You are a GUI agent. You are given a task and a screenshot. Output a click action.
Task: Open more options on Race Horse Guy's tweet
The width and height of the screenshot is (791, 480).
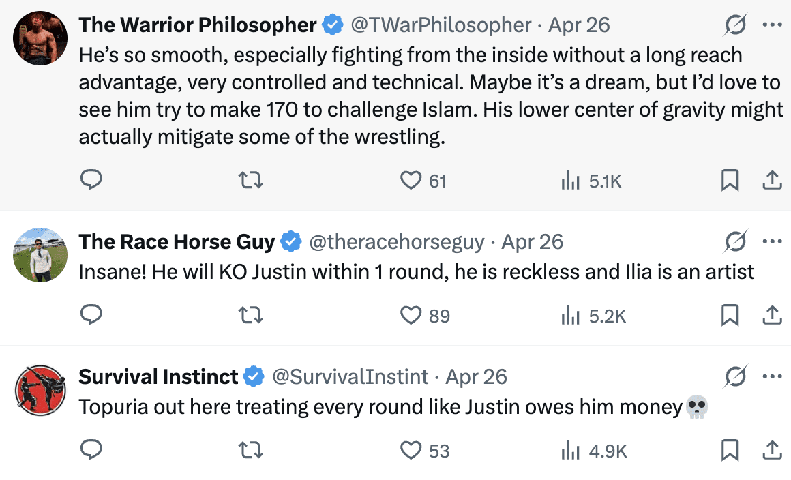772,241
